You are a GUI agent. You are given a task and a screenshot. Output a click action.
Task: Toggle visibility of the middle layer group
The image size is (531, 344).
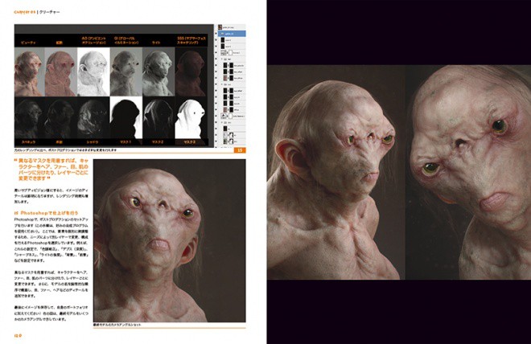click(216, 84)
